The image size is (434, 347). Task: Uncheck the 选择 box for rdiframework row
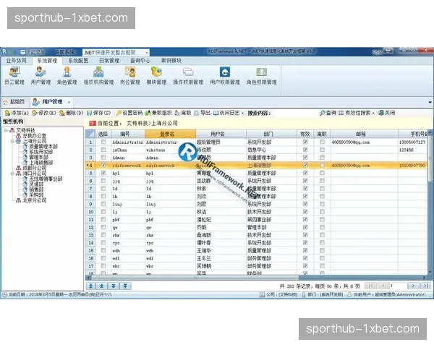[x=103, y=166]
